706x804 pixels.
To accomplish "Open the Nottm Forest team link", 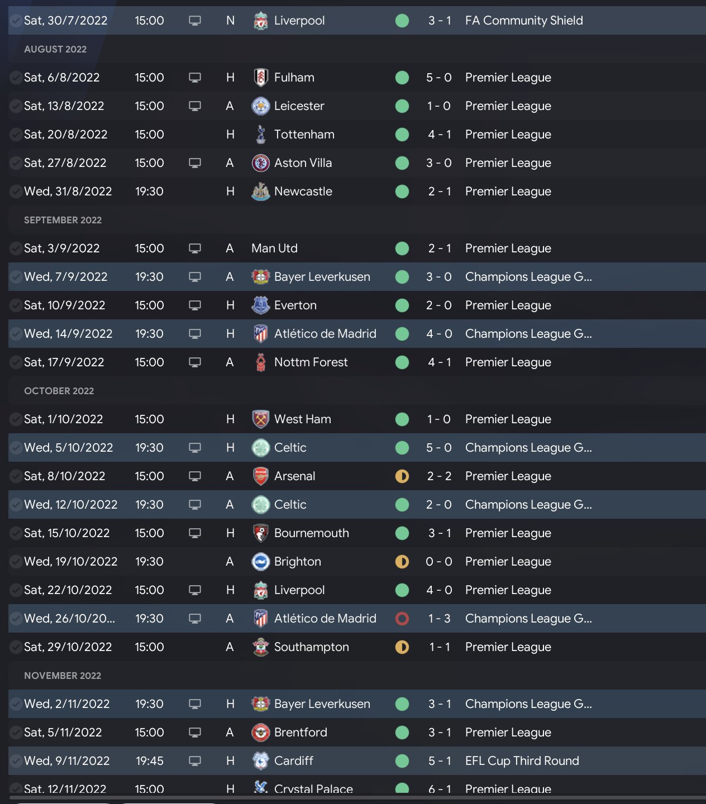I will (x=311, y=362).
